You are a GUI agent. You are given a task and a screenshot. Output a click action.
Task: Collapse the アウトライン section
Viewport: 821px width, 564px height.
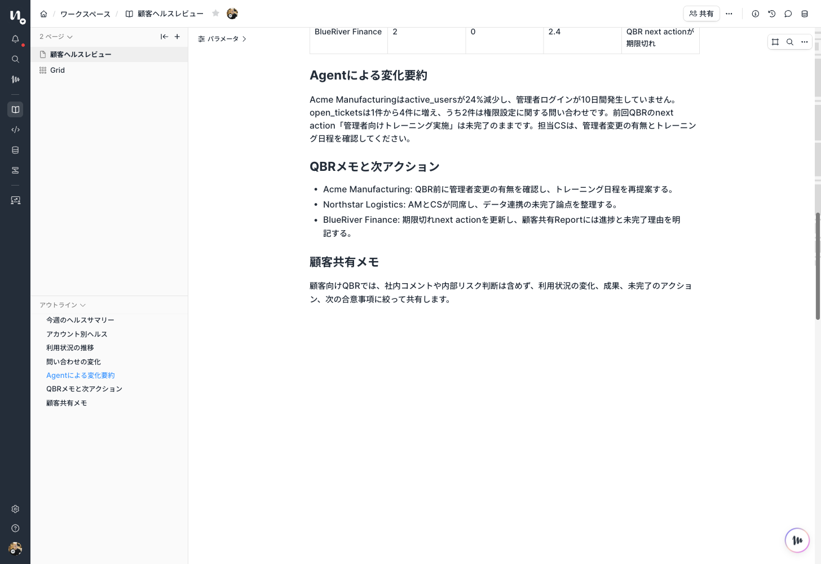(x=62, y=305)
